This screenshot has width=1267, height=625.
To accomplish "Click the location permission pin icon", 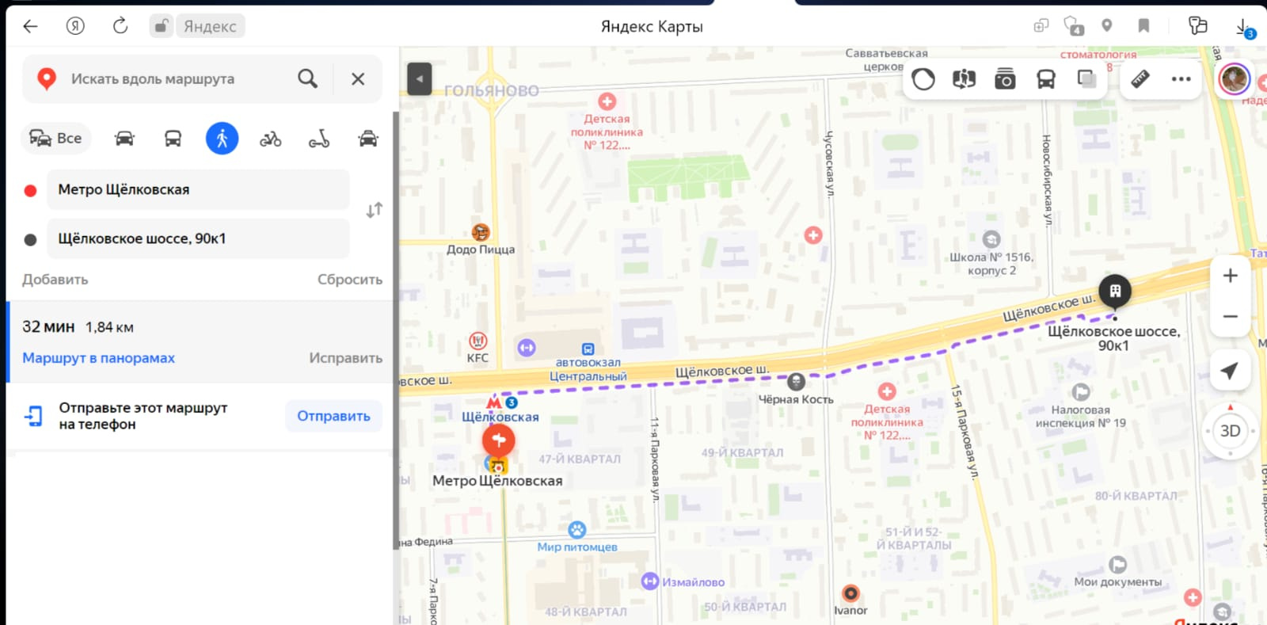I will 1107,25.
